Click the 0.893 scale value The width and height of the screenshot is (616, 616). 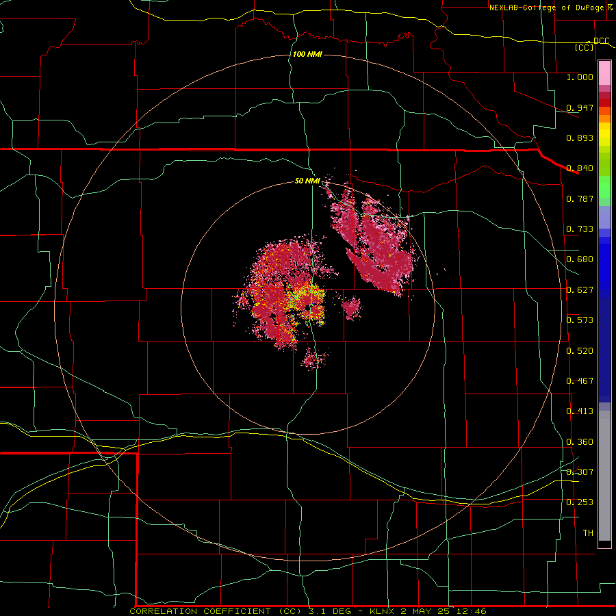pyautogui.click(x=580, y=138)
